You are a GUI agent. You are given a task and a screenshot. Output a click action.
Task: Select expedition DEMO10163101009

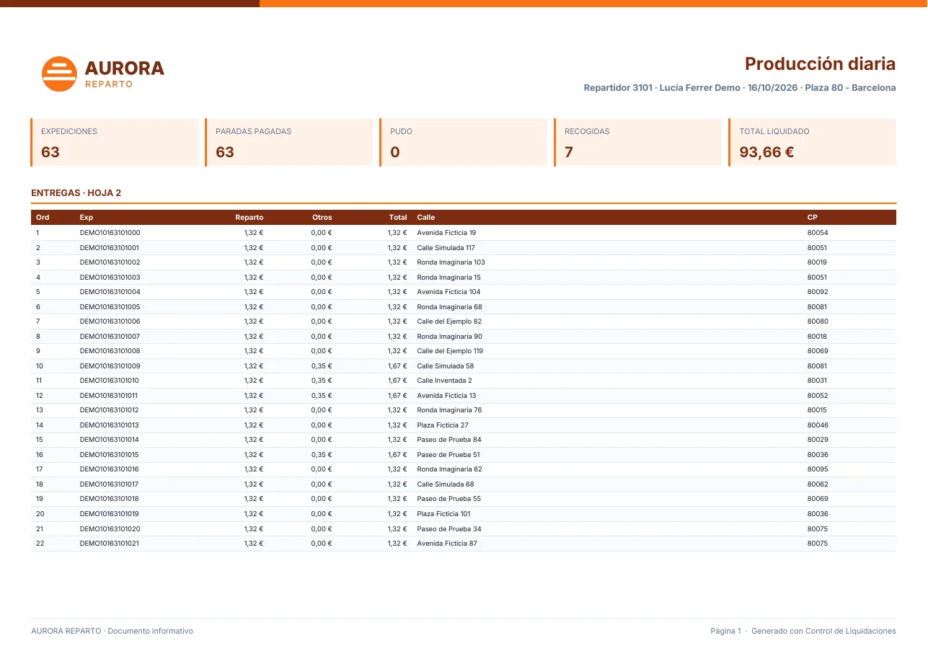pyautogui.click(x=110, y=366)
